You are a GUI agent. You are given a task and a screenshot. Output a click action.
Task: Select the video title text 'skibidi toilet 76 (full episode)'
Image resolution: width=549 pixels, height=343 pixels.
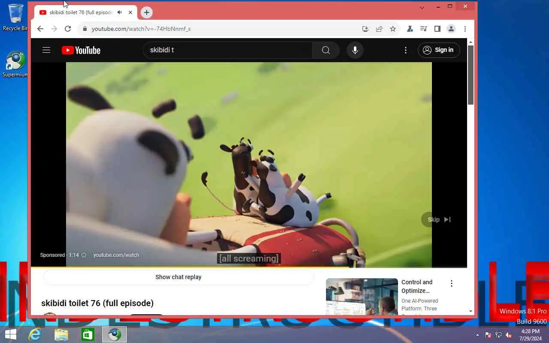pyautogui.click(x=97, y=303)
